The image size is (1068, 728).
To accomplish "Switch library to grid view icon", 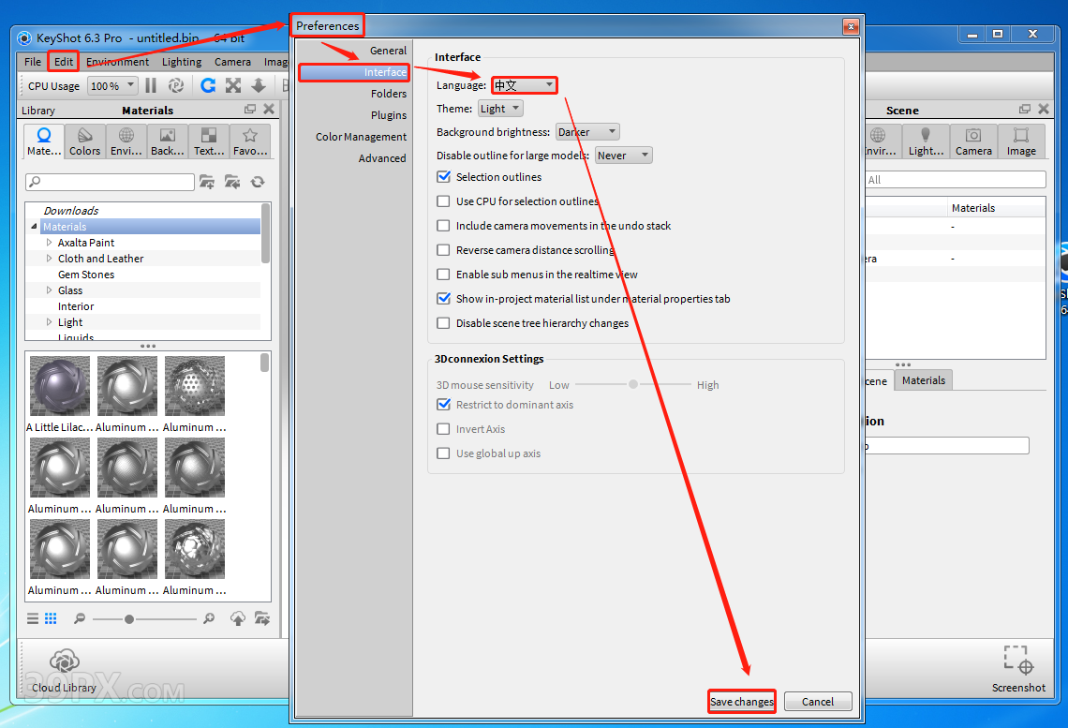I will point(51,618).
